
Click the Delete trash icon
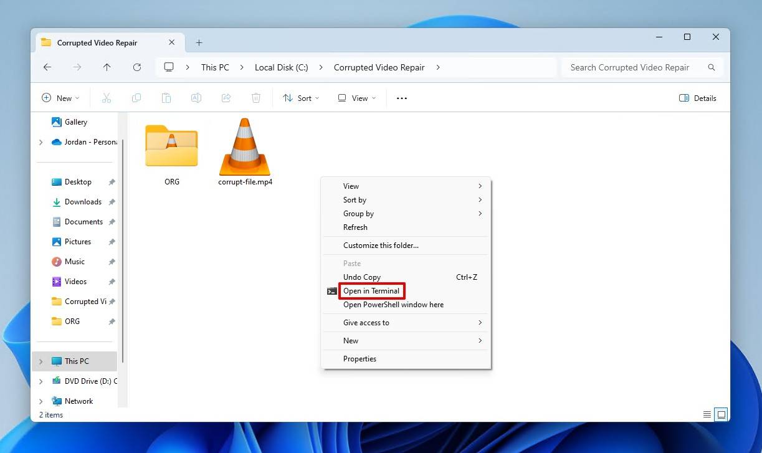256,98
